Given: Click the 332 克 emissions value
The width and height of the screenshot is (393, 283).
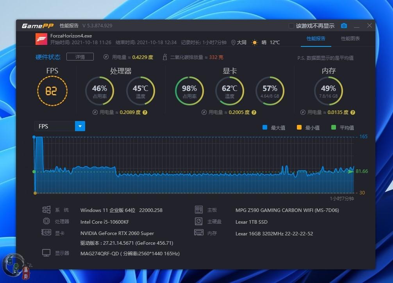Looking at the screenshot, I should tap(216, 57).
